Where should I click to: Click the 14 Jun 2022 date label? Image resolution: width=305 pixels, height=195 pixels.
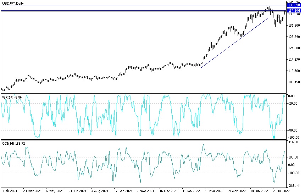pos(259,191)
